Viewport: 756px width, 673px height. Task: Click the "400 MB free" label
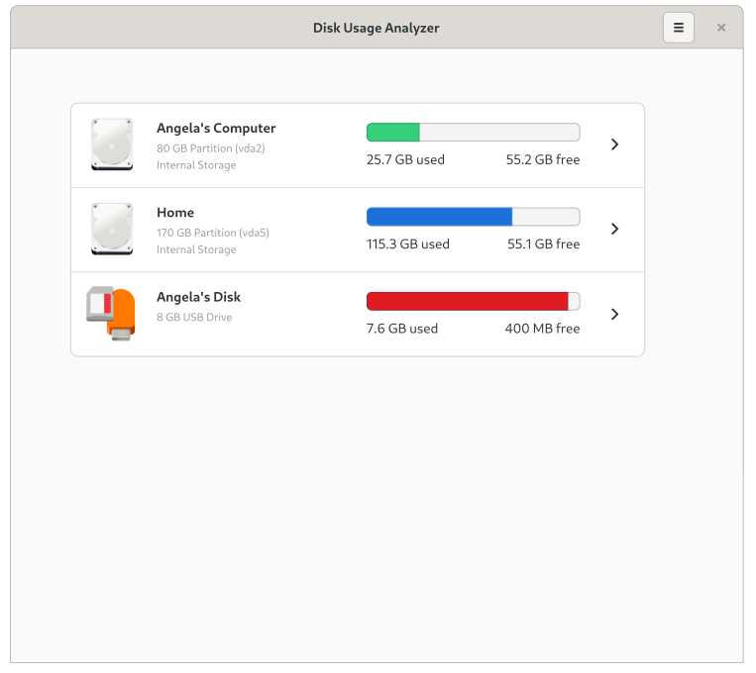[542, 329]
